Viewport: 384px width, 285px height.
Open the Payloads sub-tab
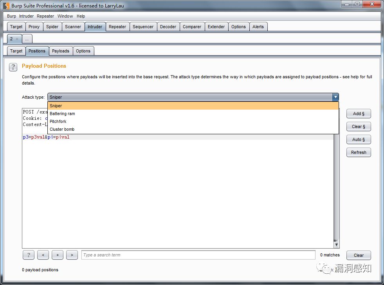pyautogui.click(x=61, y=51)
